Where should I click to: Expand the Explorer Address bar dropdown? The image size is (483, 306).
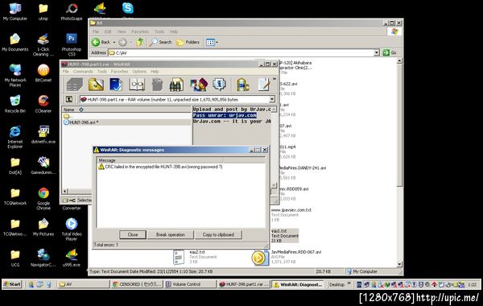click(377, 53)
